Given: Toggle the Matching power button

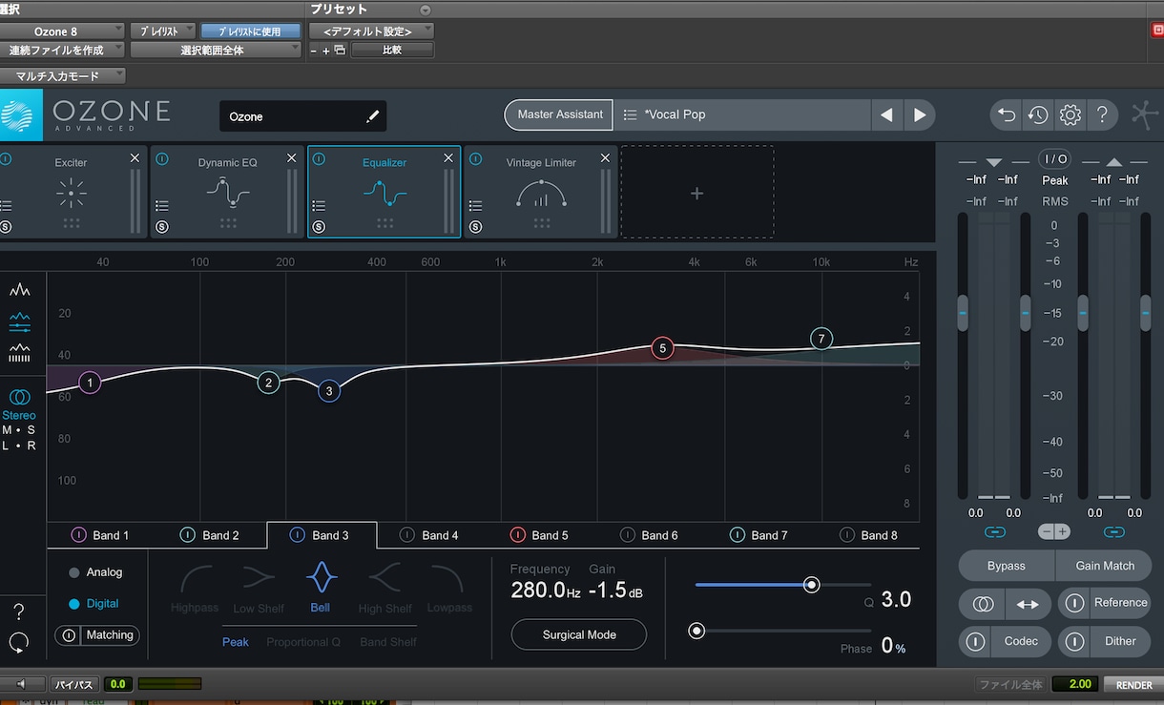Looking at the screenshot, I should [69, 635].
